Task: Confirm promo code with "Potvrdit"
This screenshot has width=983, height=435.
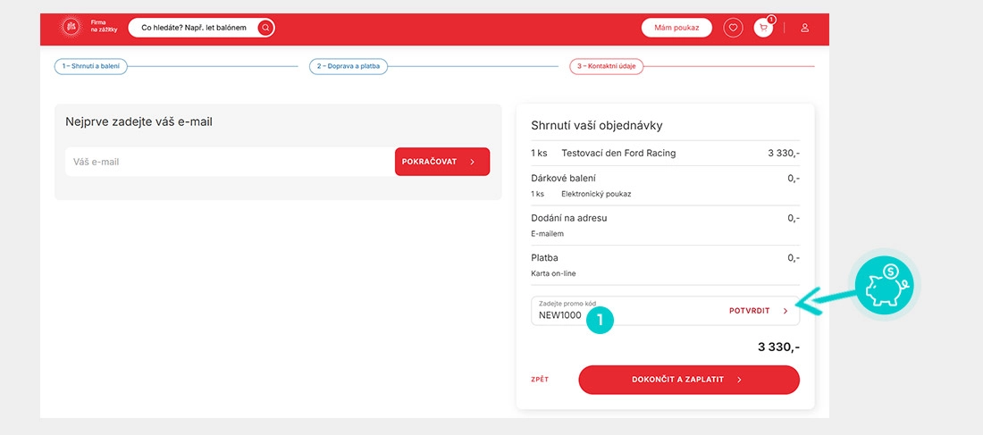Action: [x=759, y=311]
